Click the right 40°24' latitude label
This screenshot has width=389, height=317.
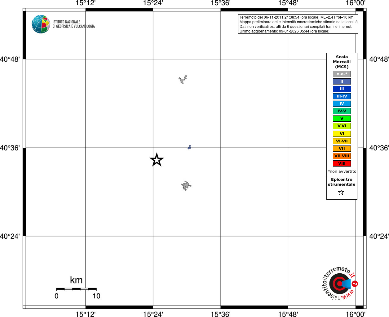coord(379,236)
